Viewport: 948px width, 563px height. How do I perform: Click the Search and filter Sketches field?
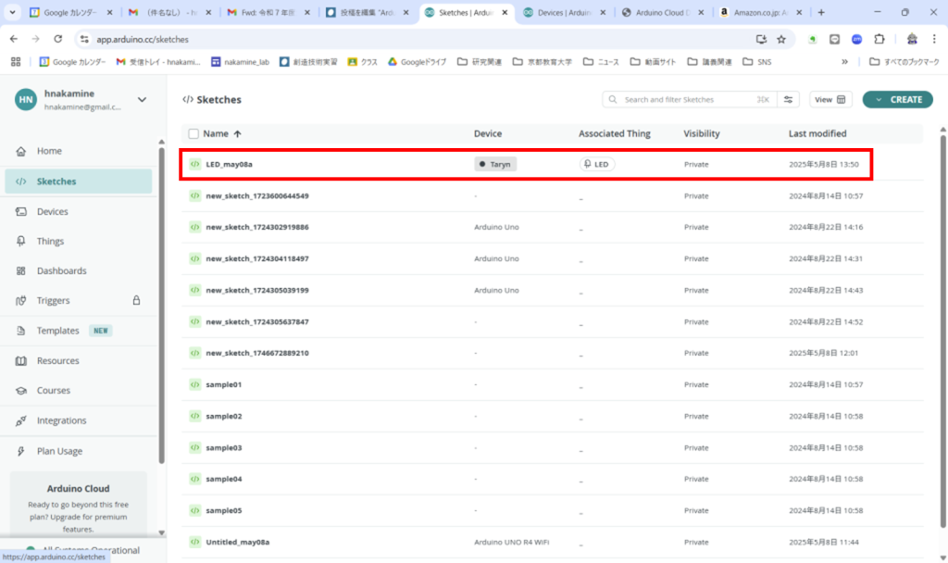(685, 99)
